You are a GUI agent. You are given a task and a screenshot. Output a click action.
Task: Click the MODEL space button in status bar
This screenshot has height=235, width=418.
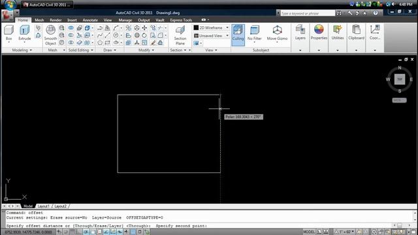(x=309, y=232)
